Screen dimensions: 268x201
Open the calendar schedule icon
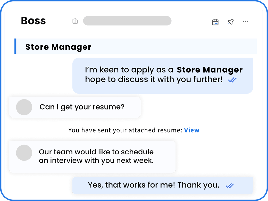click(215, 22)
